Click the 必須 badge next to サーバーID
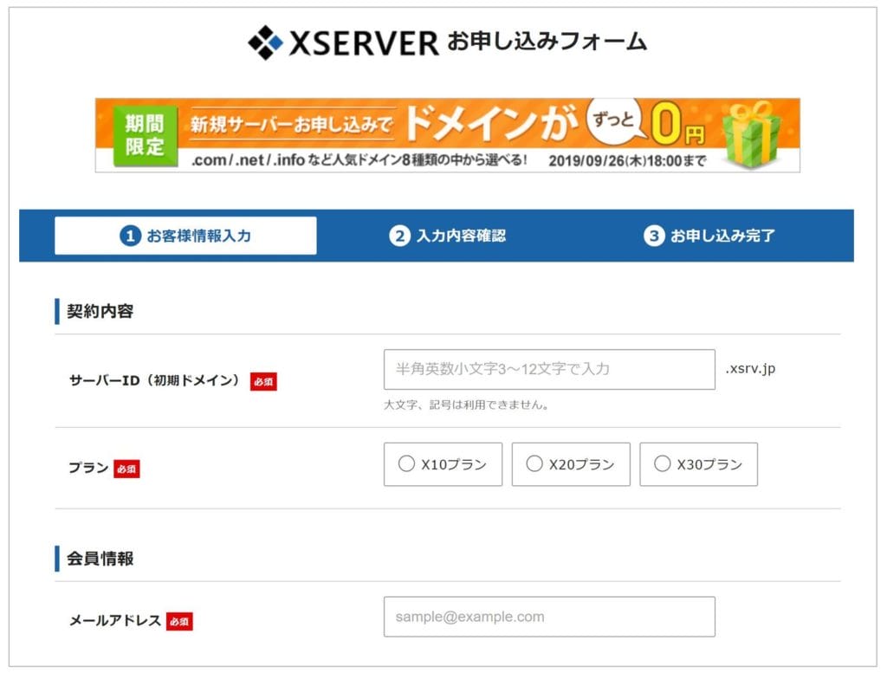 [263, 382]
